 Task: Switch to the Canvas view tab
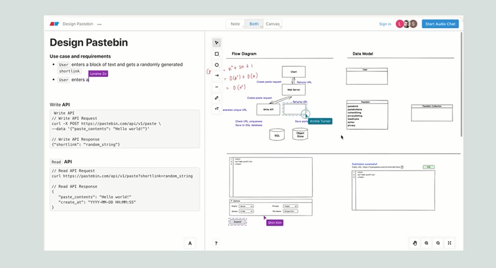(273, 24)
